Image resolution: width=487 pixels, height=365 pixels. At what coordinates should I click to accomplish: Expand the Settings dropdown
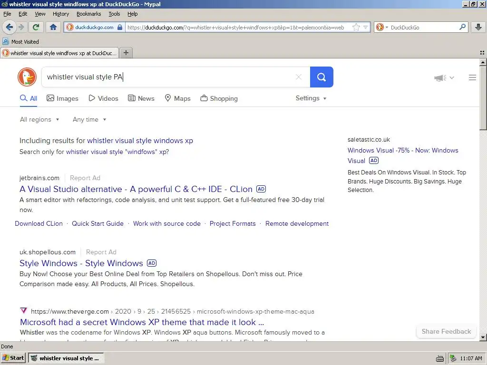click(311, 98)
